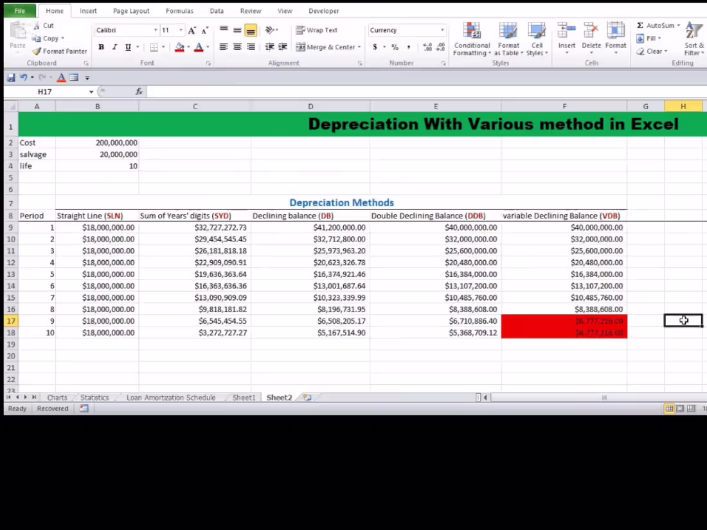Click the Page Layout view icon in status bar
Viewport: 707px width, 530px height.
click(x=679, y=408)
